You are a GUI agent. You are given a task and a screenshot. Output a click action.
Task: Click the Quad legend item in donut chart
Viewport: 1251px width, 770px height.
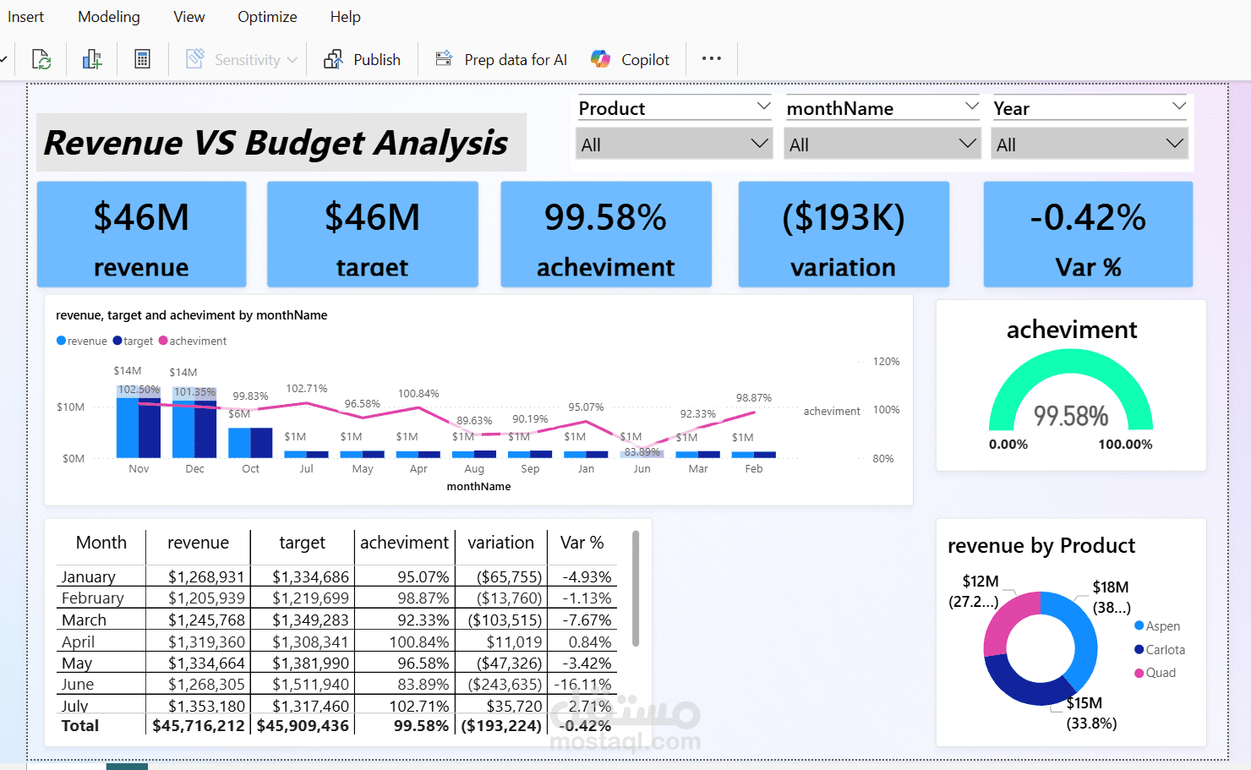point(1155,672)
